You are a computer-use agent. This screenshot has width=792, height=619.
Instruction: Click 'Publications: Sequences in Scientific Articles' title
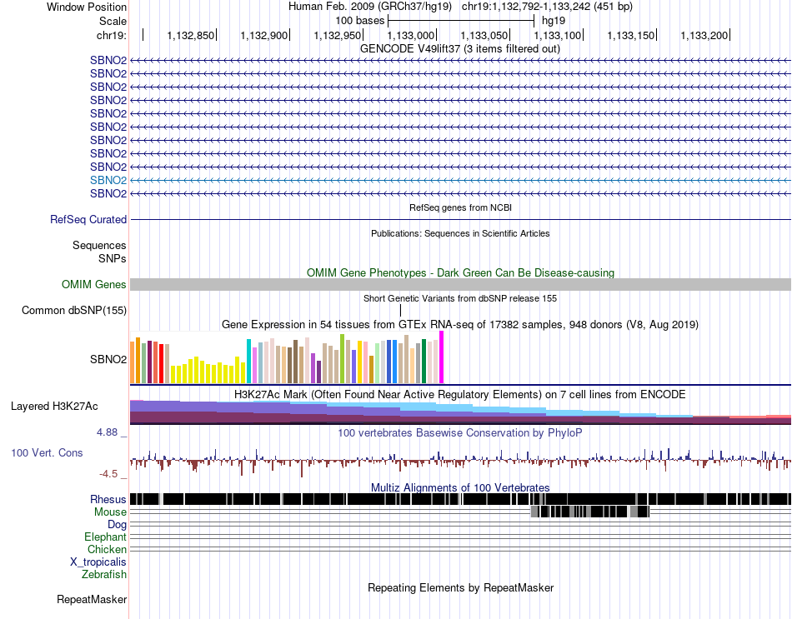[460, 233]
